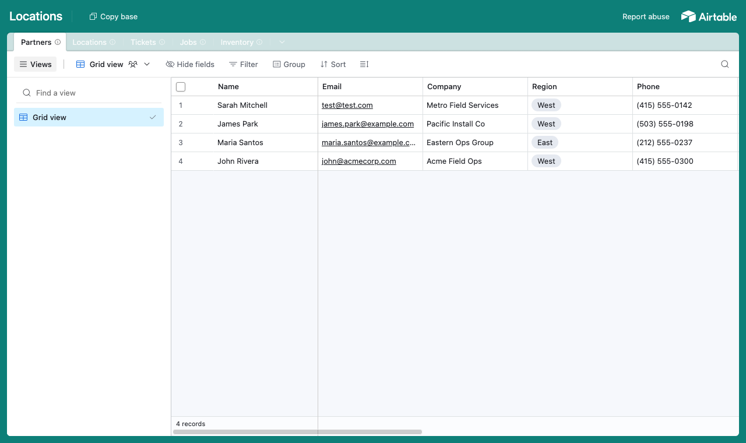Click the Copy base button
Image resolution: width=746 pixels, height=443 pixels.
(x=114, y=16)
